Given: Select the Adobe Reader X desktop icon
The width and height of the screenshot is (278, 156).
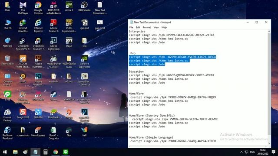Looking at the screenshot, I should [x=53, y=26].
